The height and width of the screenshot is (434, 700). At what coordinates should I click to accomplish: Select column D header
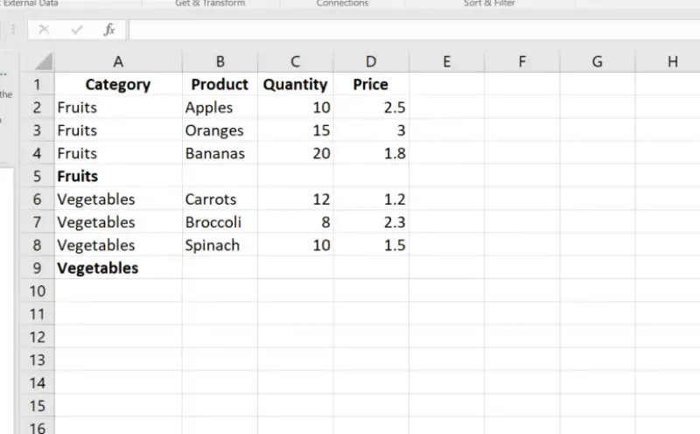click(x=370, y=61)
